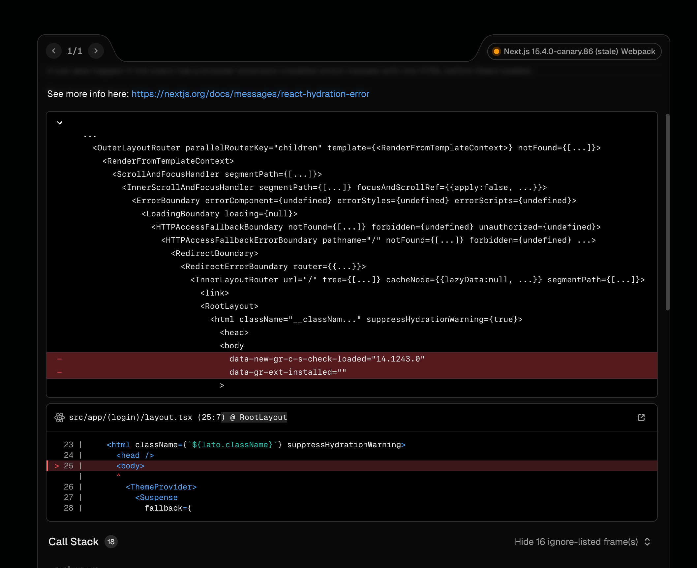The width and height of the screenshot is (697, 568).
Task: Click code line 26 ThemeProvider
Action: tap(161, 487)
